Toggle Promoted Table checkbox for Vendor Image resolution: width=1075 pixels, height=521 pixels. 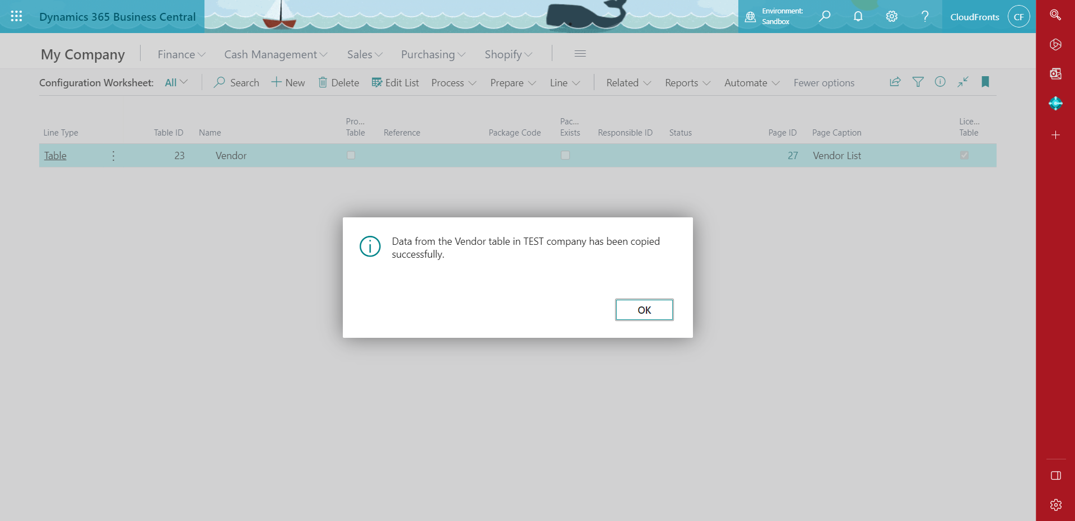(x=351, y=155)
